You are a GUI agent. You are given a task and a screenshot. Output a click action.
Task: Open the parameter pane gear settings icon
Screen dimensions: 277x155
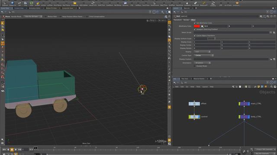(x=261, y=16)
